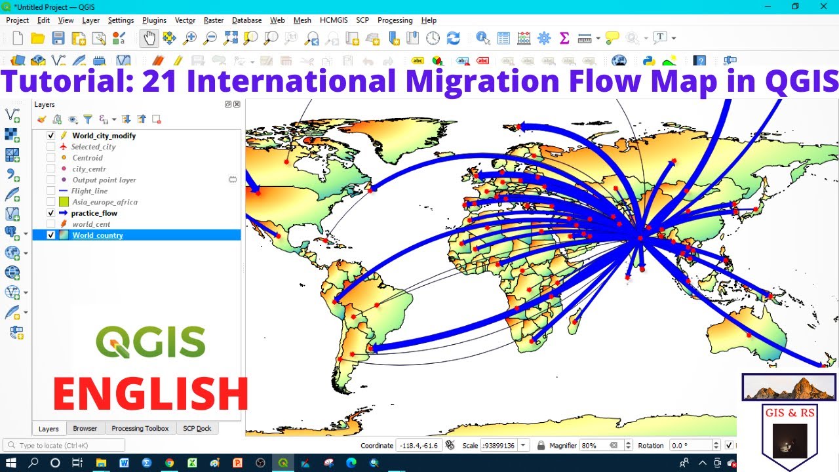This screenshot has width=839, height=472.
Task: Enable the Selected_city layer checkbox
Action: (x=50, y=147)
